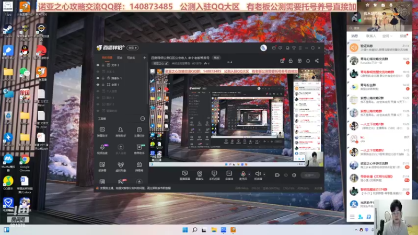Click the notification bell in room toolbar
Image resolution: width=418 pixels, height=235 pixels.
308,61
